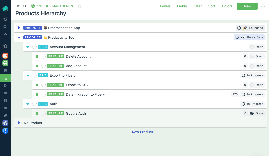Viewport: 269px width, 156px height.
Task: Open Favorites using the star sidebar icon
Action: [5, 46]
